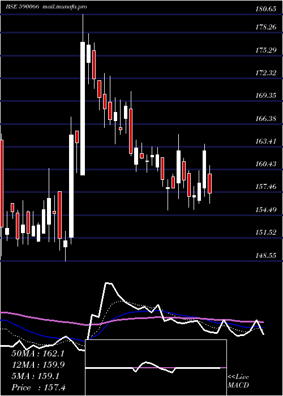Select the 160.43 price axis label
Screen dimensions: 283x396
coord(265,164)
